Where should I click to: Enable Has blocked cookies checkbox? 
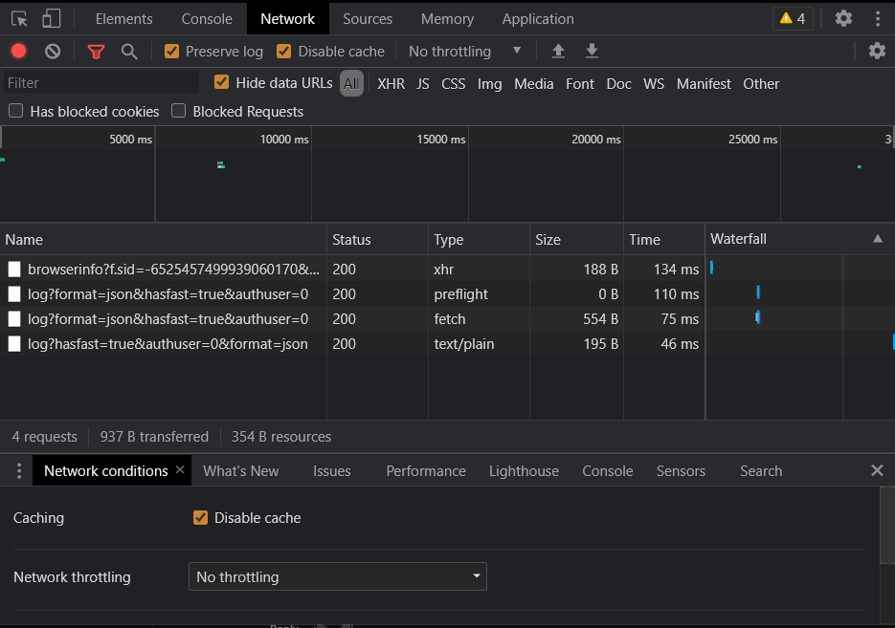(x=16, y=111)
